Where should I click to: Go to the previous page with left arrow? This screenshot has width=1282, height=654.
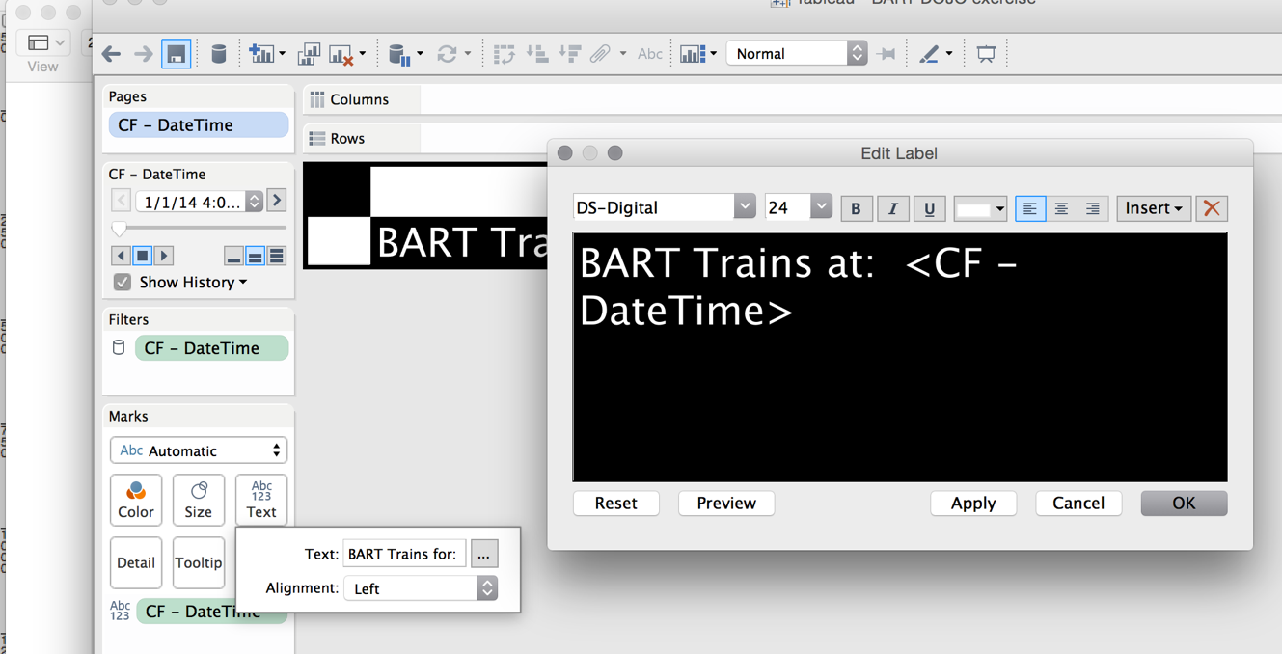(x=121, y=201)
